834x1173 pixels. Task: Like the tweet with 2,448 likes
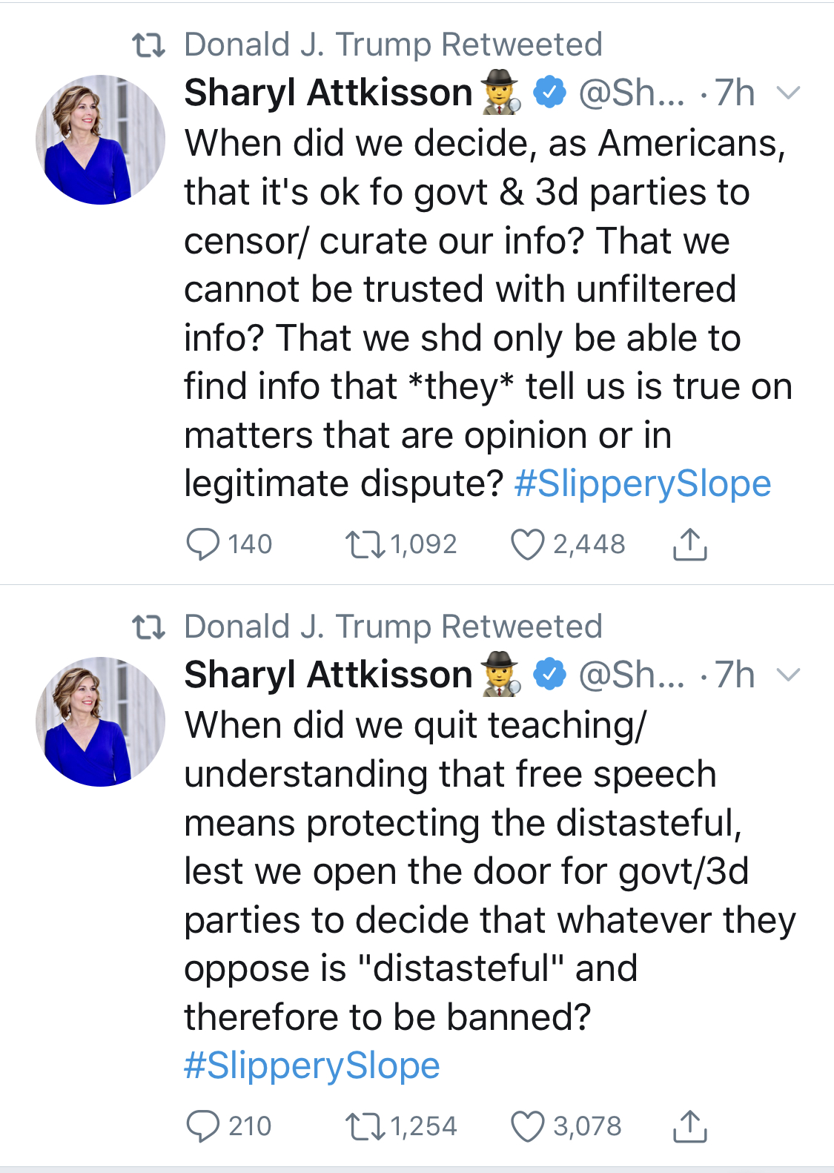click(528, 544)
